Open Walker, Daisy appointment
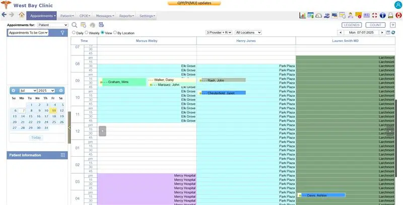The image size is (403, 205). [172, 80]
